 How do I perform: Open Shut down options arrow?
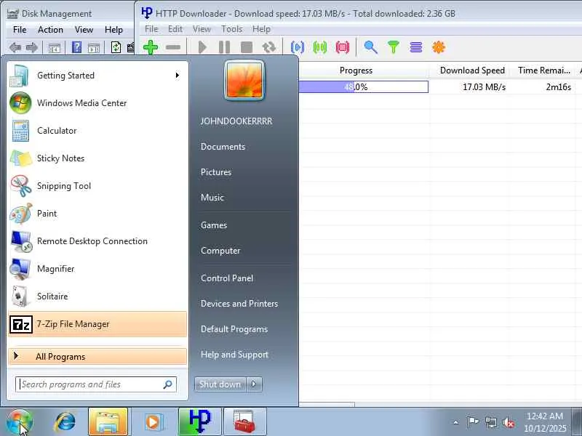click(x=254, y=384)
